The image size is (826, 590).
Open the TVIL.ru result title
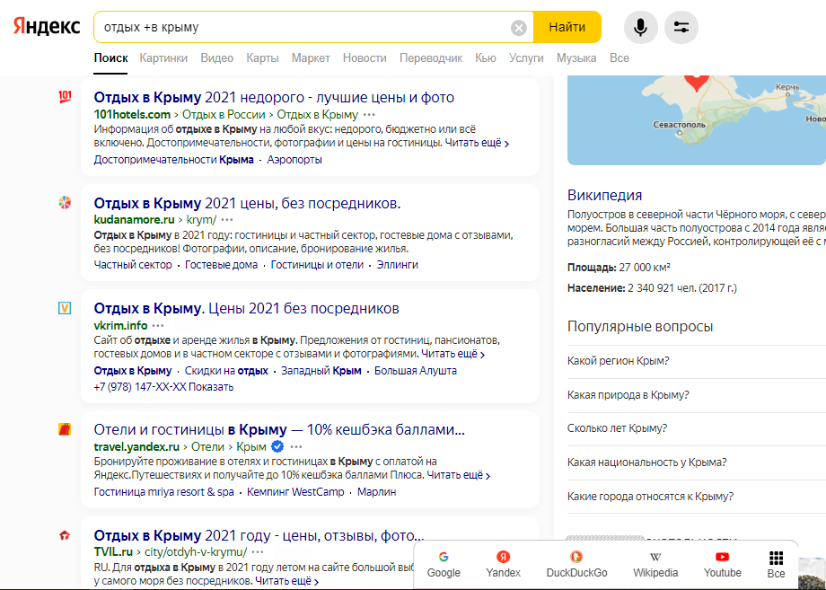pos(259,536)
